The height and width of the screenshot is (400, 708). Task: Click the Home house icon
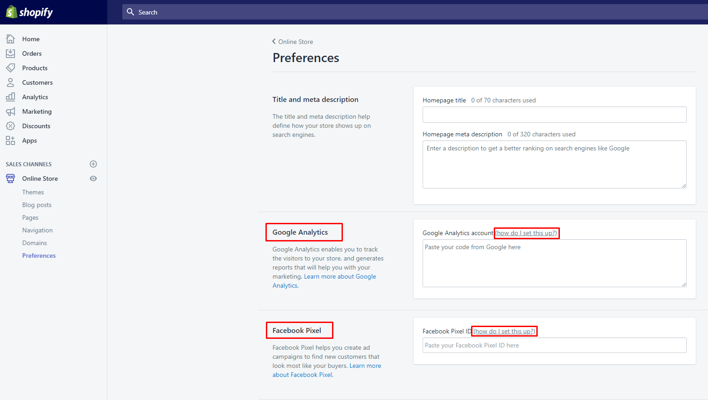click(x=10, y=39)
